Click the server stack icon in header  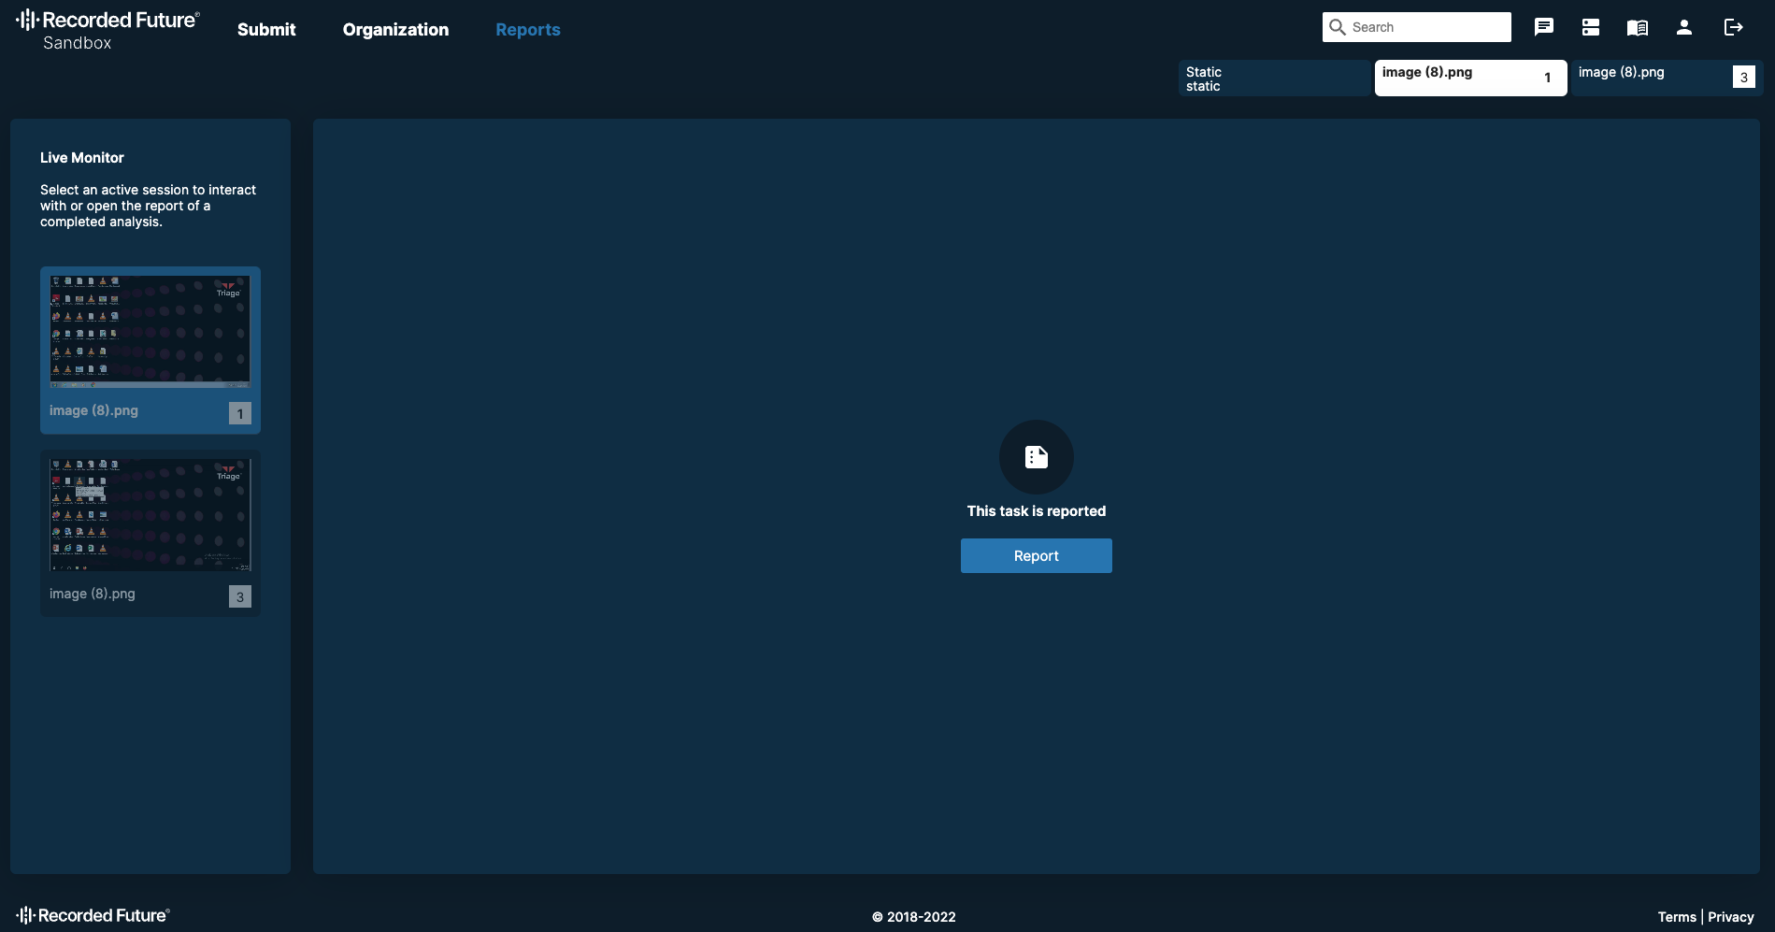[1590, 27]
